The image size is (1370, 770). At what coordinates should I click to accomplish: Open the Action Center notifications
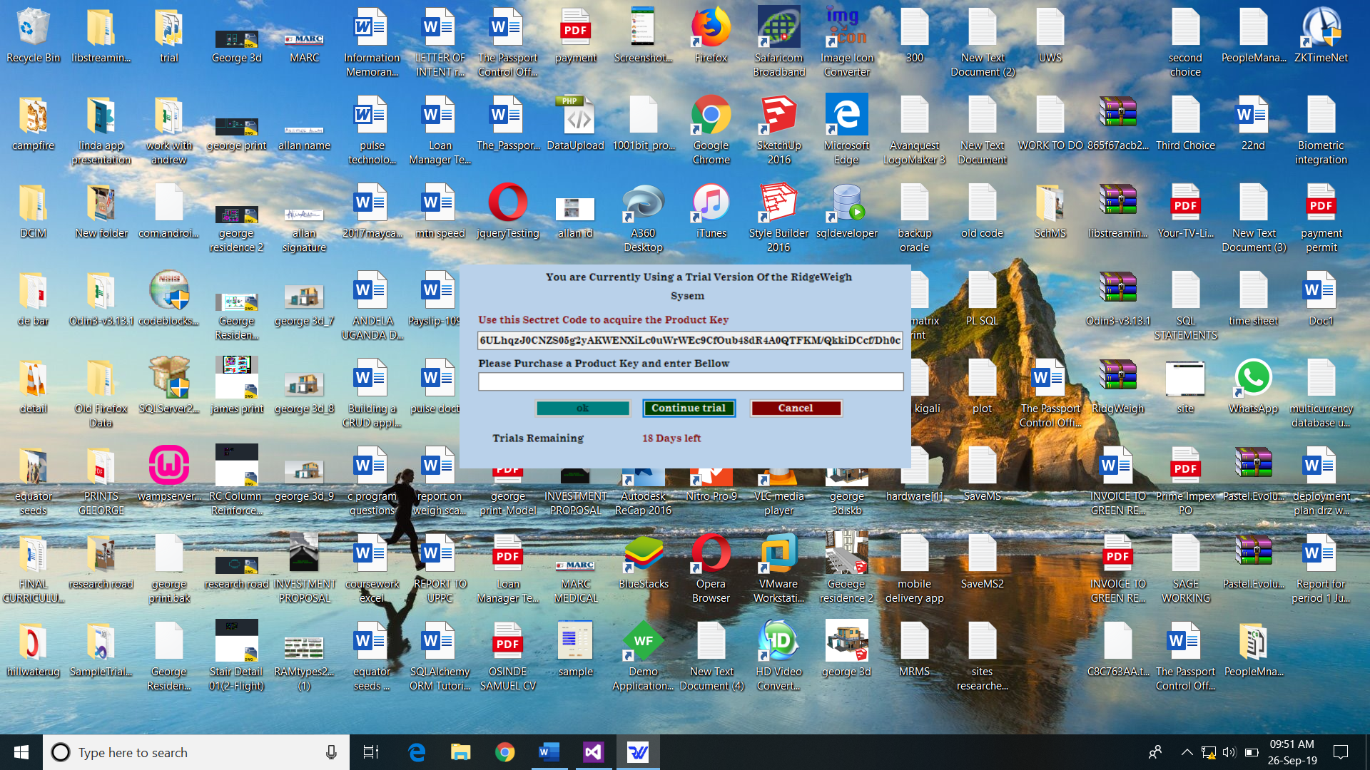(x=1341, y=752)
